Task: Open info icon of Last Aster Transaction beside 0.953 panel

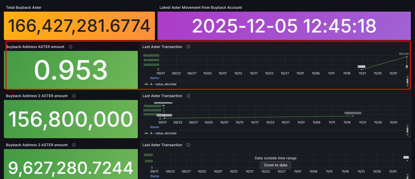Action: [188, 47]
